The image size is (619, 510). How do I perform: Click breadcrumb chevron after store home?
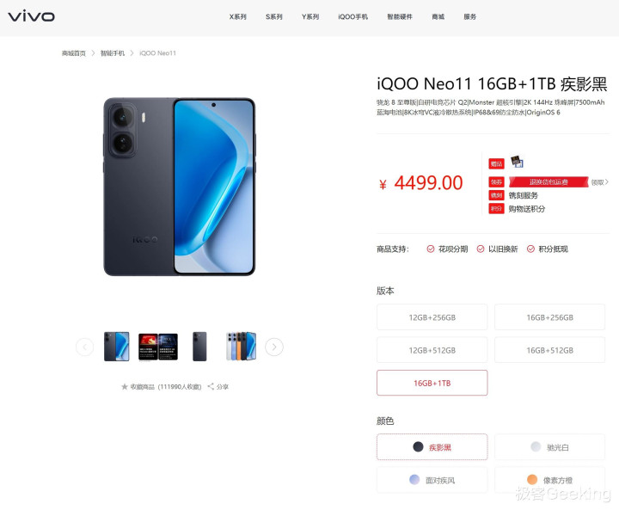click(x=93, y=53)
